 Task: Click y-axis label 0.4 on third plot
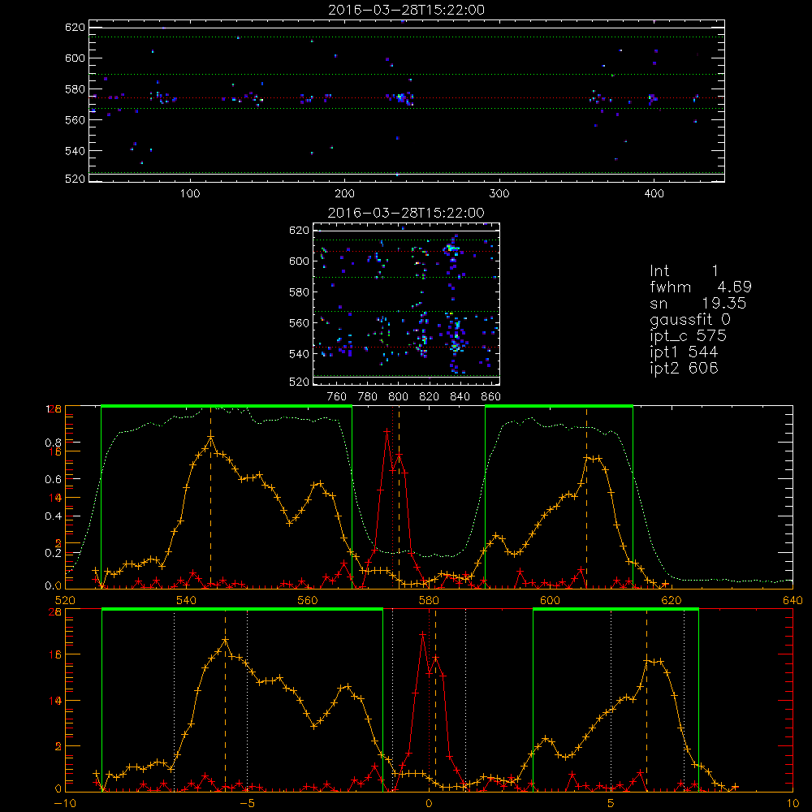[x=53, y=516]
